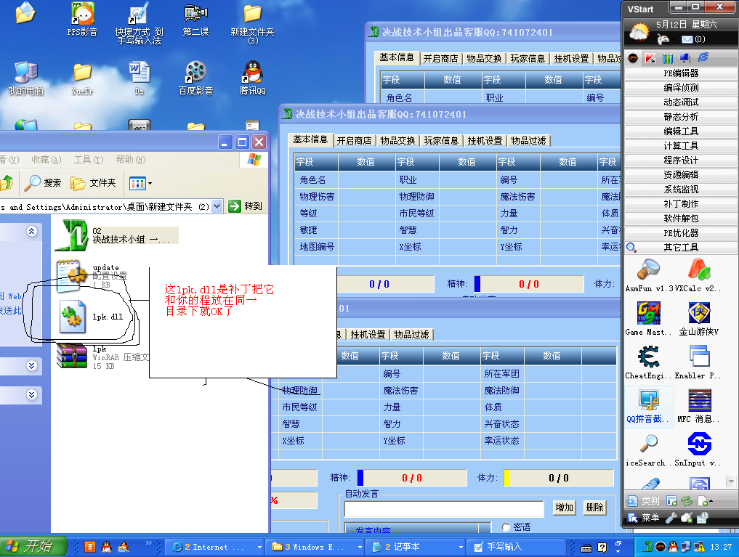Image resolution: width=739 pixels, height=557 pixels.
Task: Click the 删除 button beside 自动发言 field
Action: (x=595, y=508)
